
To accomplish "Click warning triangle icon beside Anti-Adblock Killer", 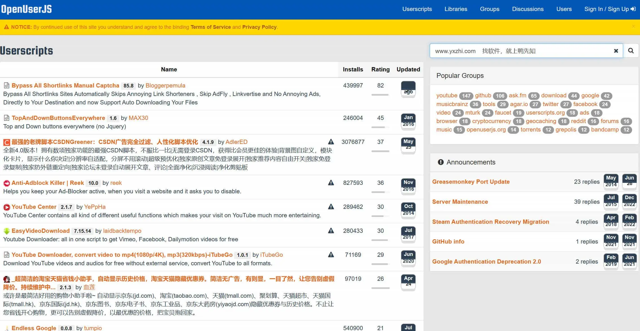I will [x=331, y=183].
